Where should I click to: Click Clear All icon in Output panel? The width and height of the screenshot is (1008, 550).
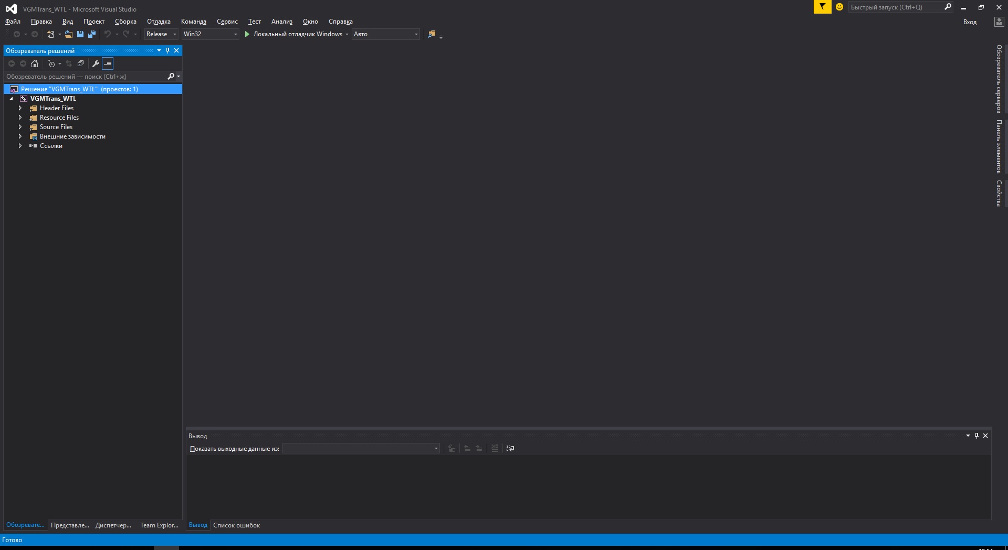point(495,448)
